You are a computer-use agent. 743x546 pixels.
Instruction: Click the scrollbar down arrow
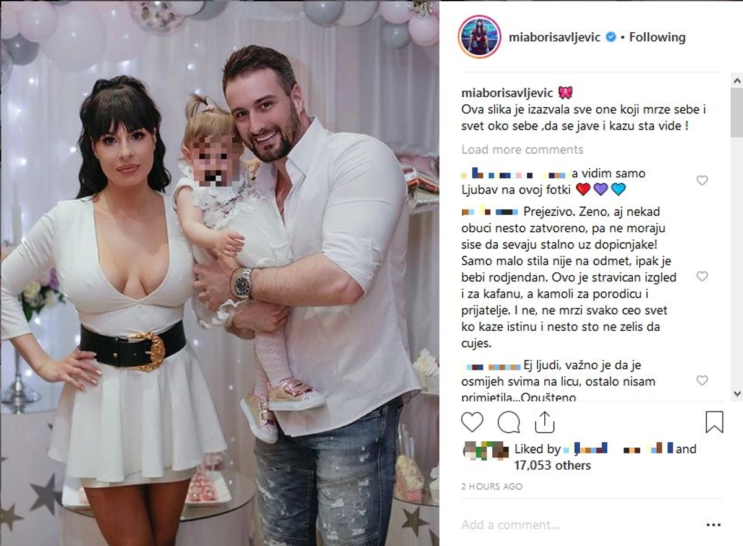(x=736, y=394)
